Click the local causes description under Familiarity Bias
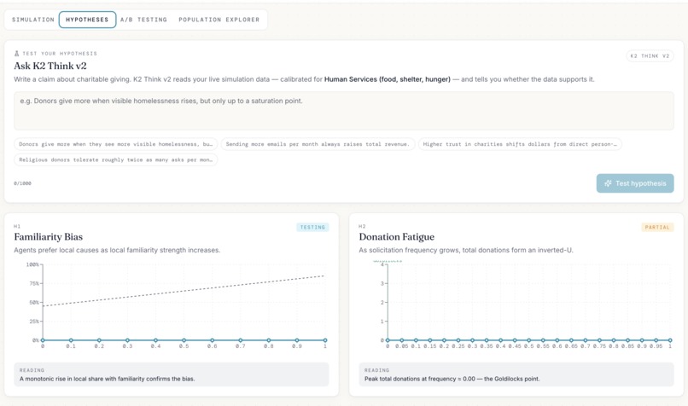The image size is (688, 406). click(x=117, y=251)
